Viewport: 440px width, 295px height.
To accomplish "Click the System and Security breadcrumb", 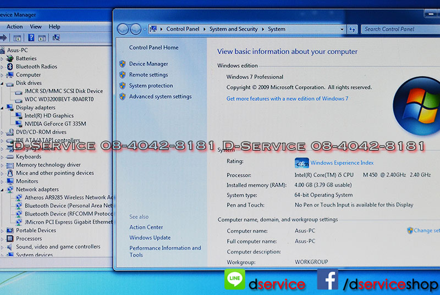I will pos(233,29).
